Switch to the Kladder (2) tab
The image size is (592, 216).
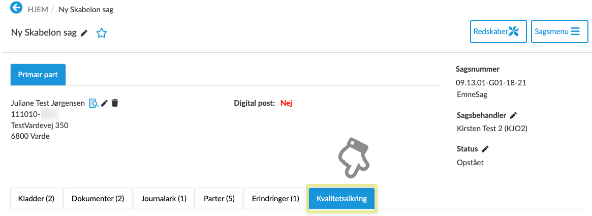36,199
